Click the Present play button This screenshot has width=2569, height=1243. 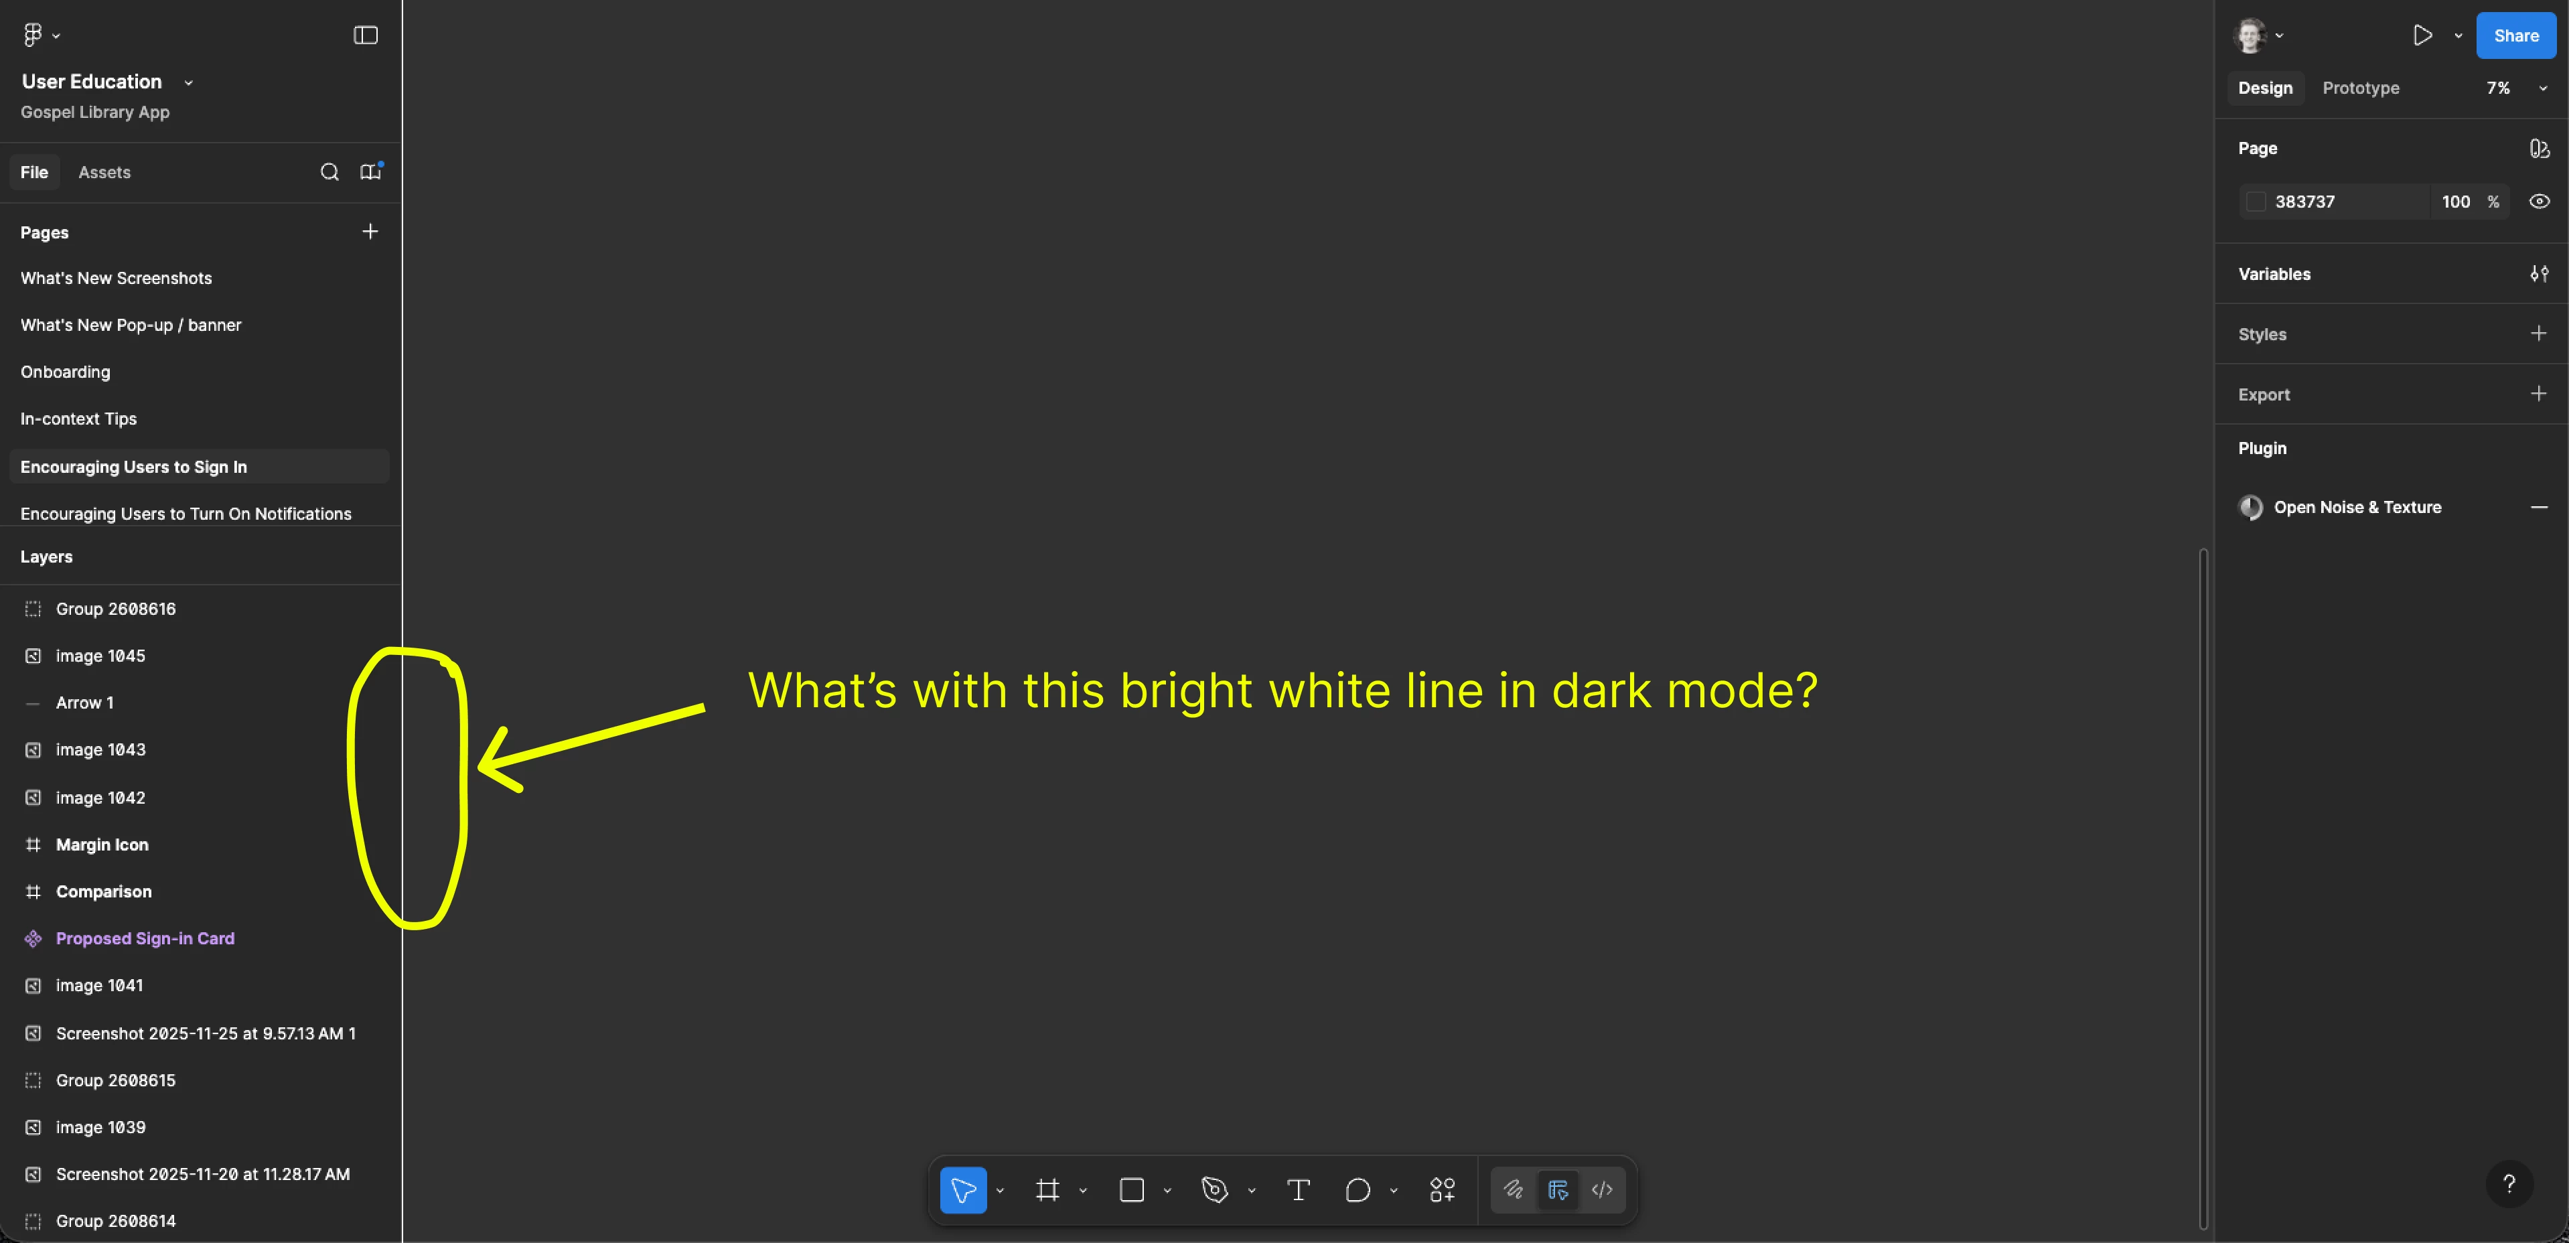[2422, 35]
